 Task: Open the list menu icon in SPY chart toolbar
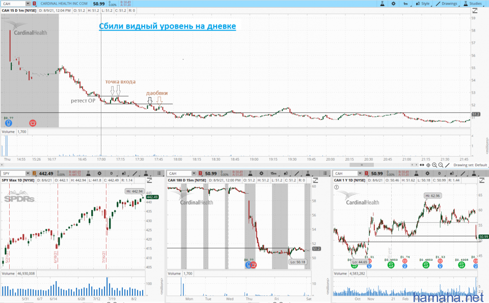[159, 173]
